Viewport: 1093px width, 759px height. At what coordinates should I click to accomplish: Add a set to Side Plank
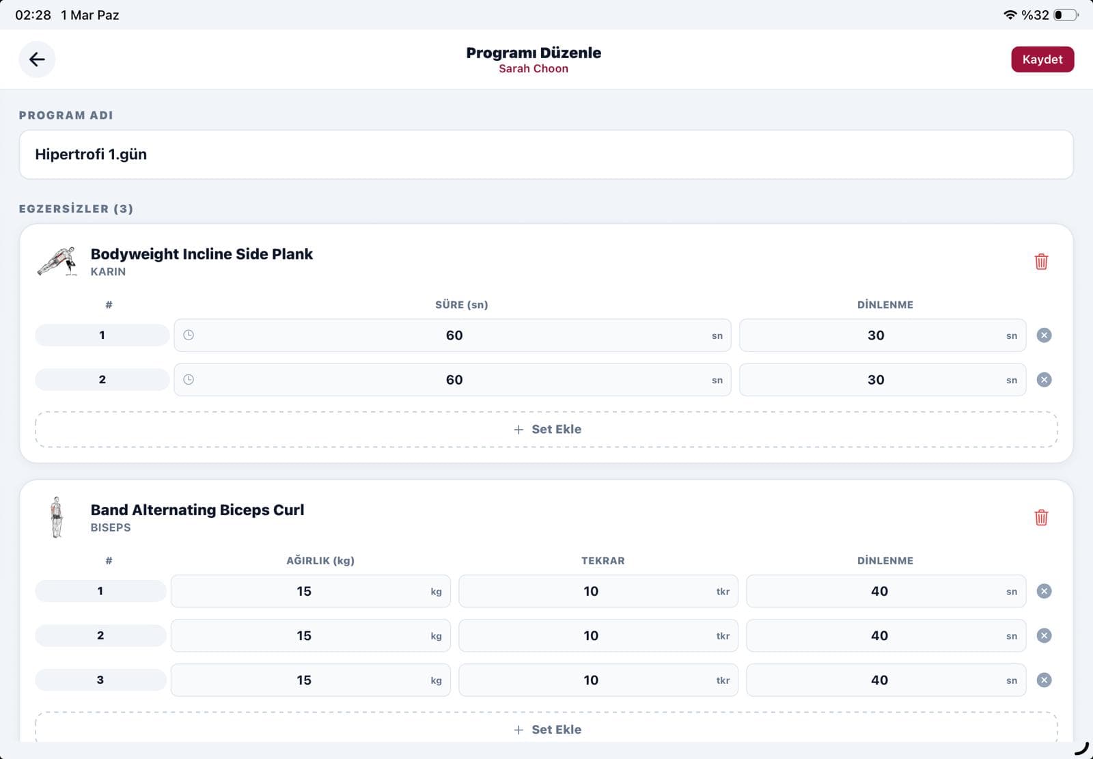pyautogui.click(x=546, y=430)
